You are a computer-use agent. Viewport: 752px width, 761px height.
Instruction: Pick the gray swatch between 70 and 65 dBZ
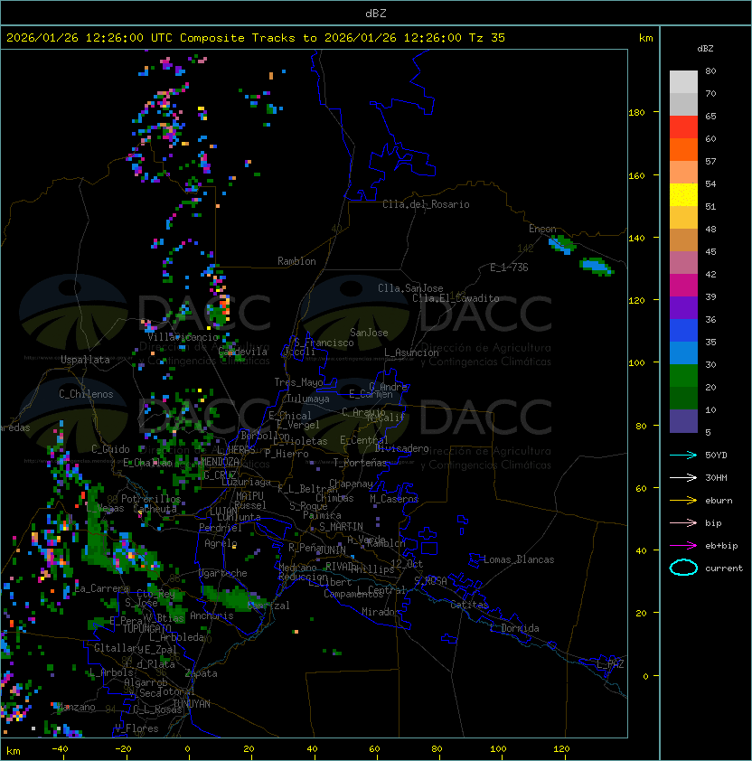pyautogui.click(x=683, y=104)
